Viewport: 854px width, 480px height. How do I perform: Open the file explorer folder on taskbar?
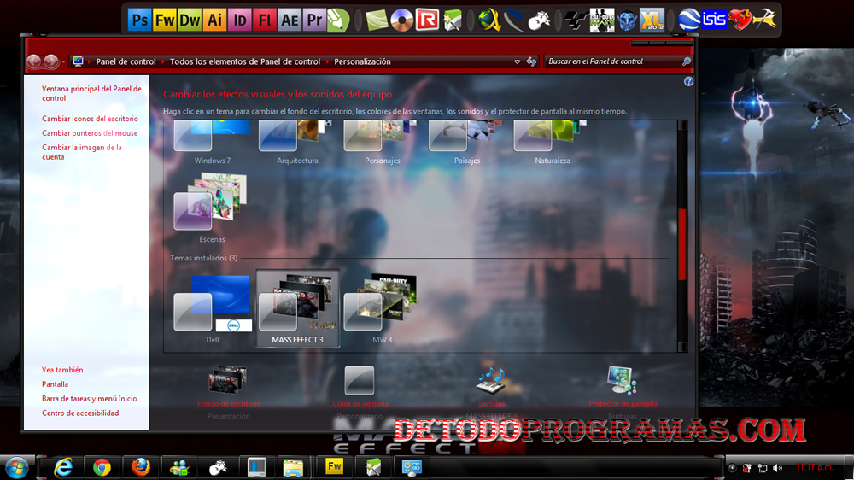tap(292, 467)
